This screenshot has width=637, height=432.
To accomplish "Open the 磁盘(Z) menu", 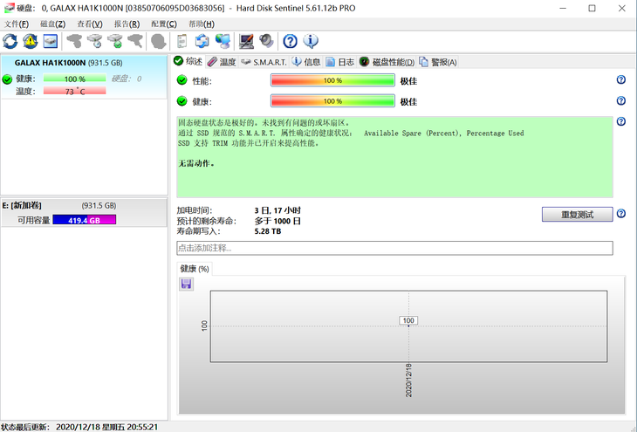I will pyautogui.click(x=53, y=24).
